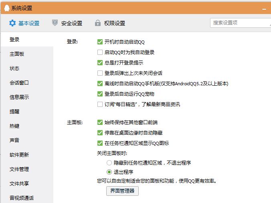Screen dimensions: 271x203
Task: Select 软件更新 in sidebar
Action: coord(27,155)
